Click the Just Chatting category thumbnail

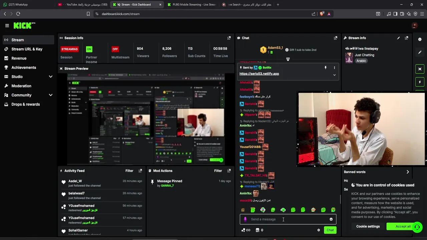click(x=349, y=58)
